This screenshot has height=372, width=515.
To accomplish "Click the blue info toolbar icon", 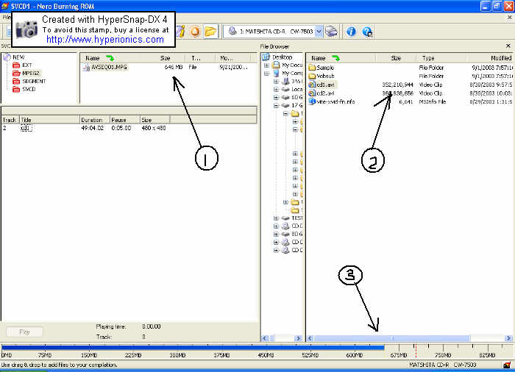I will point(351,32).
